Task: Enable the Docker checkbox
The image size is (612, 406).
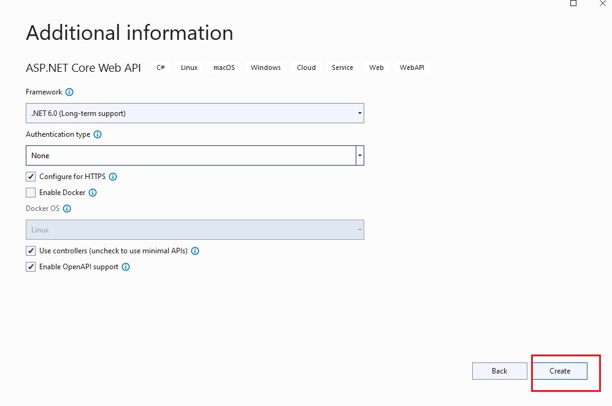Action: 31,193
